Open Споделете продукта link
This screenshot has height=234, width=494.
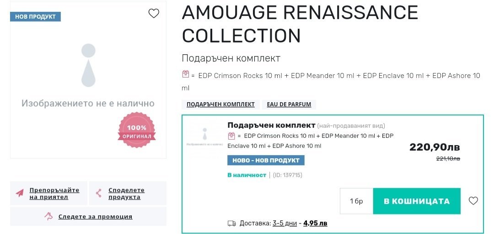click(x=126, y=193)
